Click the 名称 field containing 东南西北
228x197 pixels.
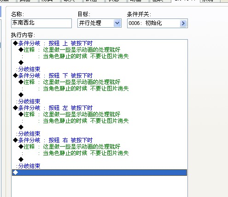point(41,23)
